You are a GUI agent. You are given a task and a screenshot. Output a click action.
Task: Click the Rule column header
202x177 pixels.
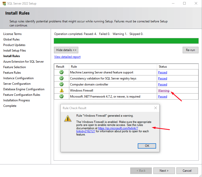pos(113,66)
